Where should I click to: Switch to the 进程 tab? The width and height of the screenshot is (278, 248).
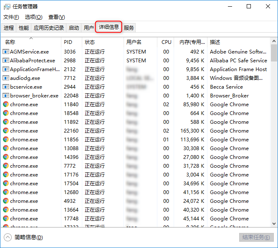[x=9, y=28]
